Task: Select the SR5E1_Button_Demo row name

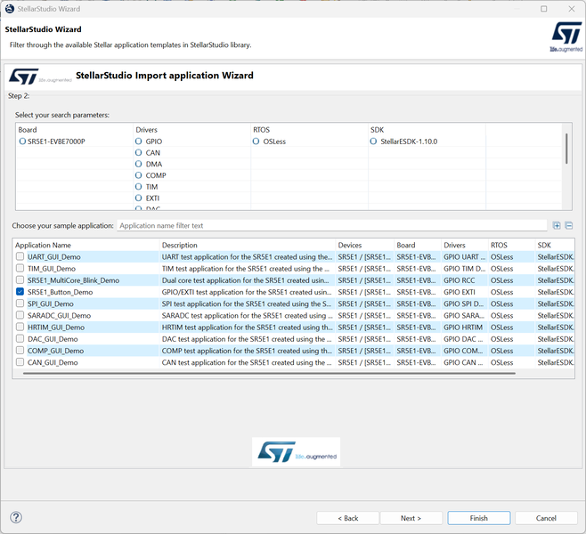Action: (x=60, y=292)
